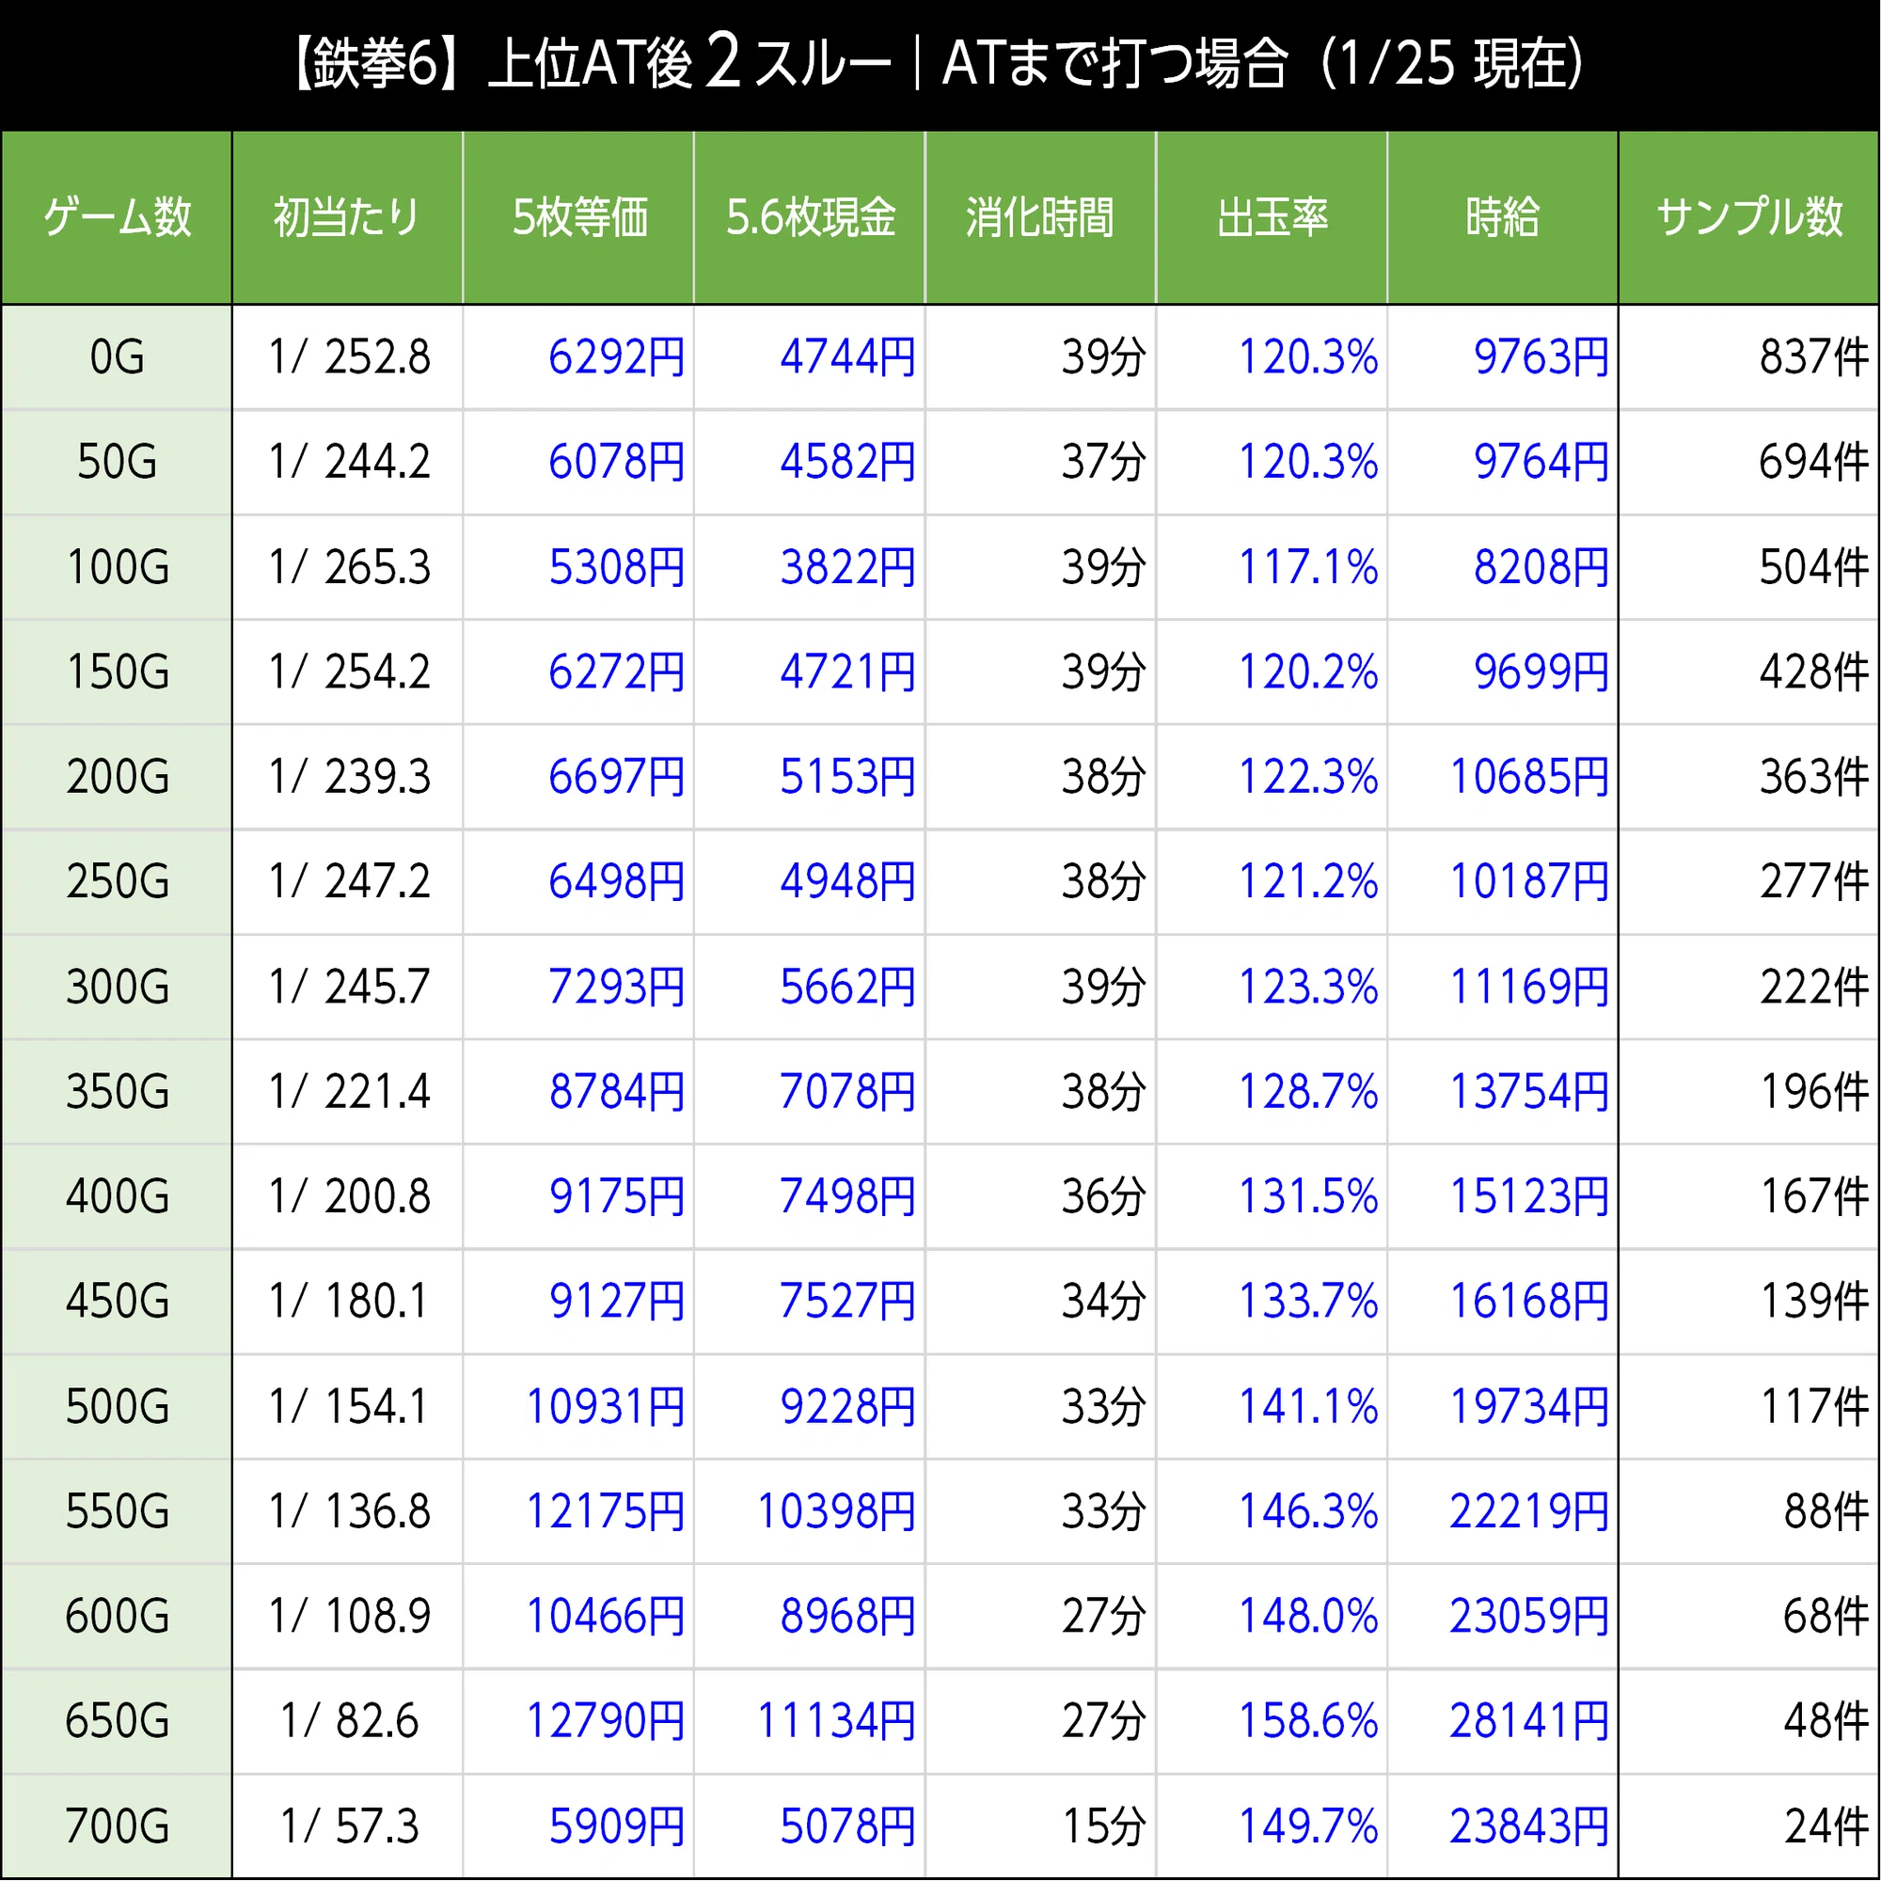Image resolution: width=1881 pixels, height=1881 pixels.
Task: Select the 117.1% payout rate
Action: (x=1307, y=568)
